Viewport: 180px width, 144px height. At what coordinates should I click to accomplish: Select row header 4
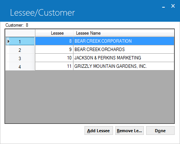(x=20, y=66)
